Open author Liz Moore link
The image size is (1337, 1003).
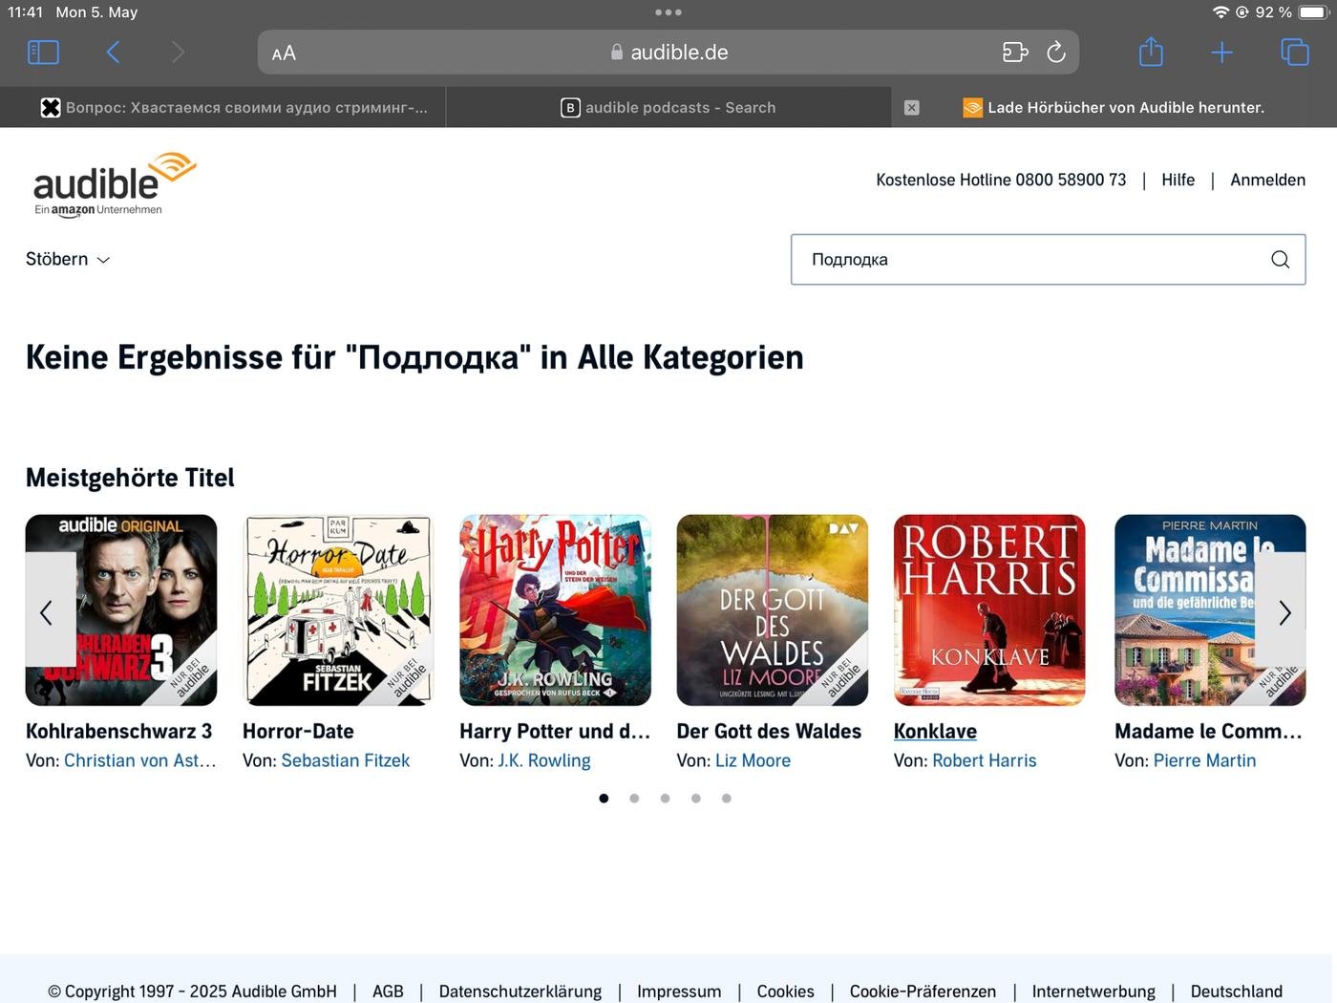pos(753,761)
